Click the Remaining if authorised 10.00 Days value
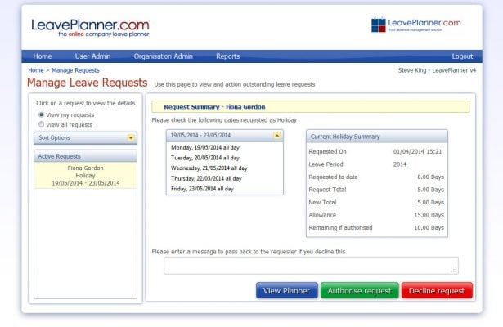This screenshot has height=327, width=503. point(429,227)
